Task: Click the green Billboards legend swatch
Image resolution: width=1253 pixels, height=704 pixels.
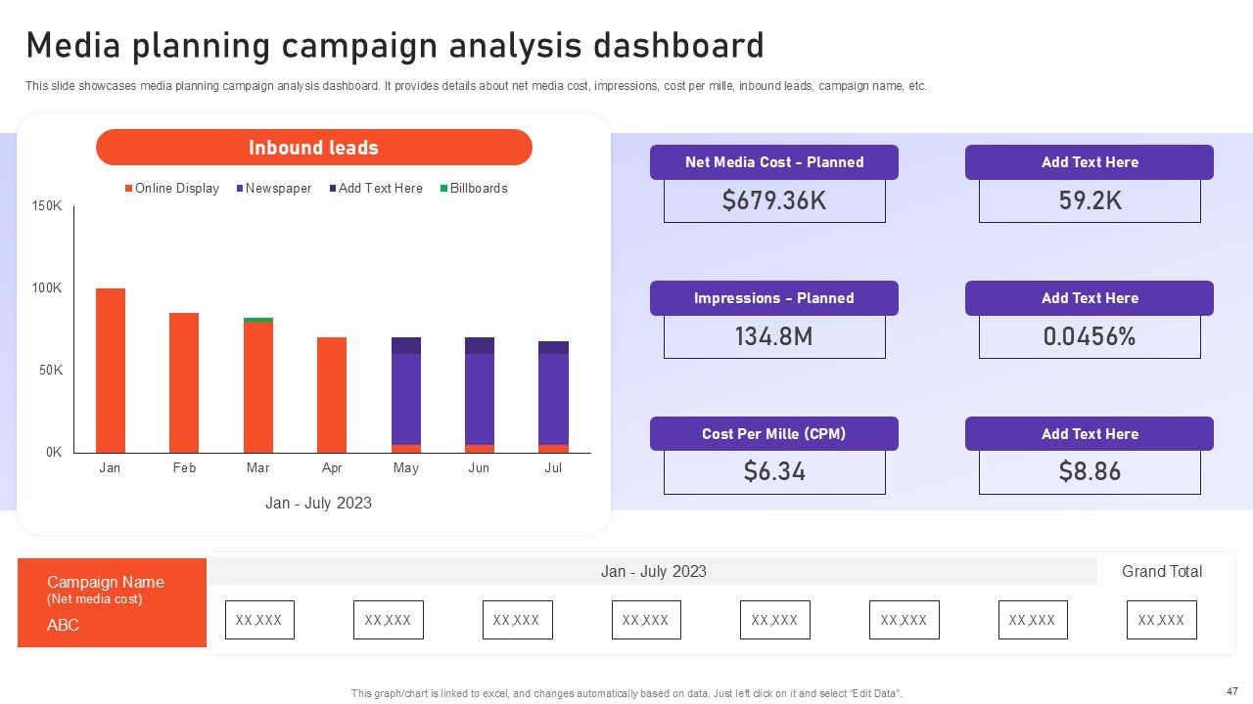Action: point(443,188)
